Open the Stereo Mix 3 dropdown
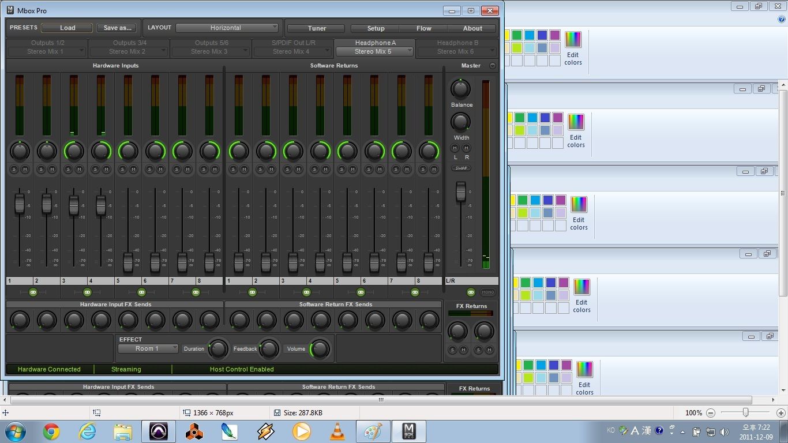 click(211, 51)
